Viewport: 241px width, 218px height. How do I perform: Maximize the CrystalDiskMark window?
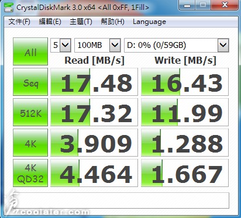(x=203, y=5)
